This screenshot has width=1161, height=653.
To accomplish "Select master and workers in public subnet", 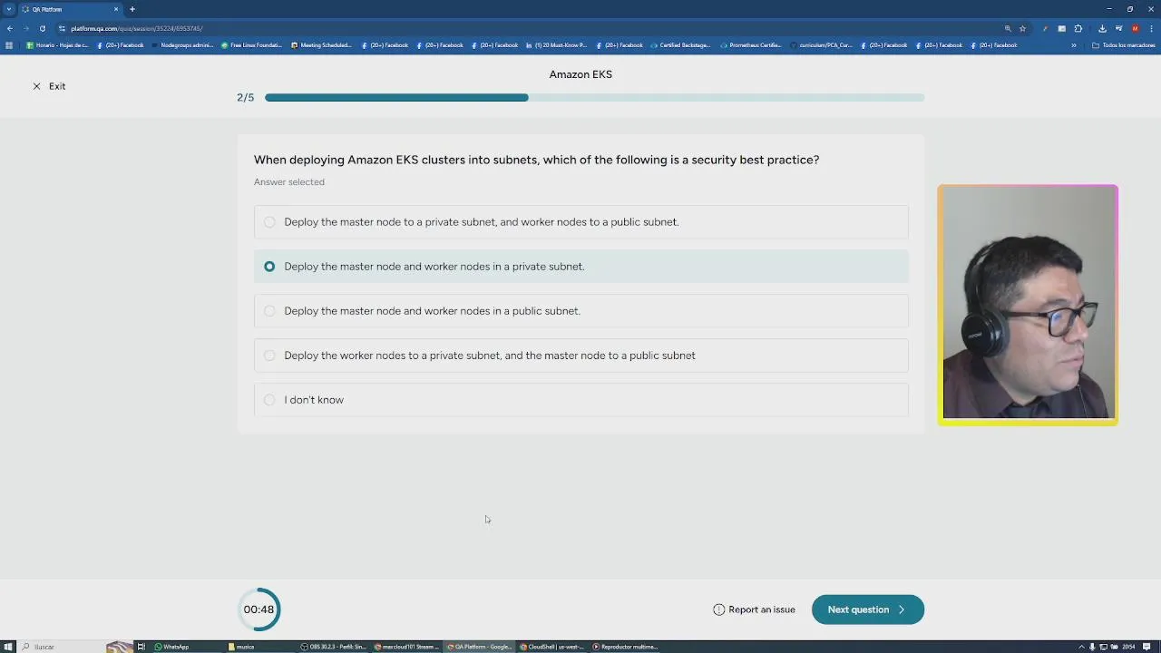I will (581, 311).
